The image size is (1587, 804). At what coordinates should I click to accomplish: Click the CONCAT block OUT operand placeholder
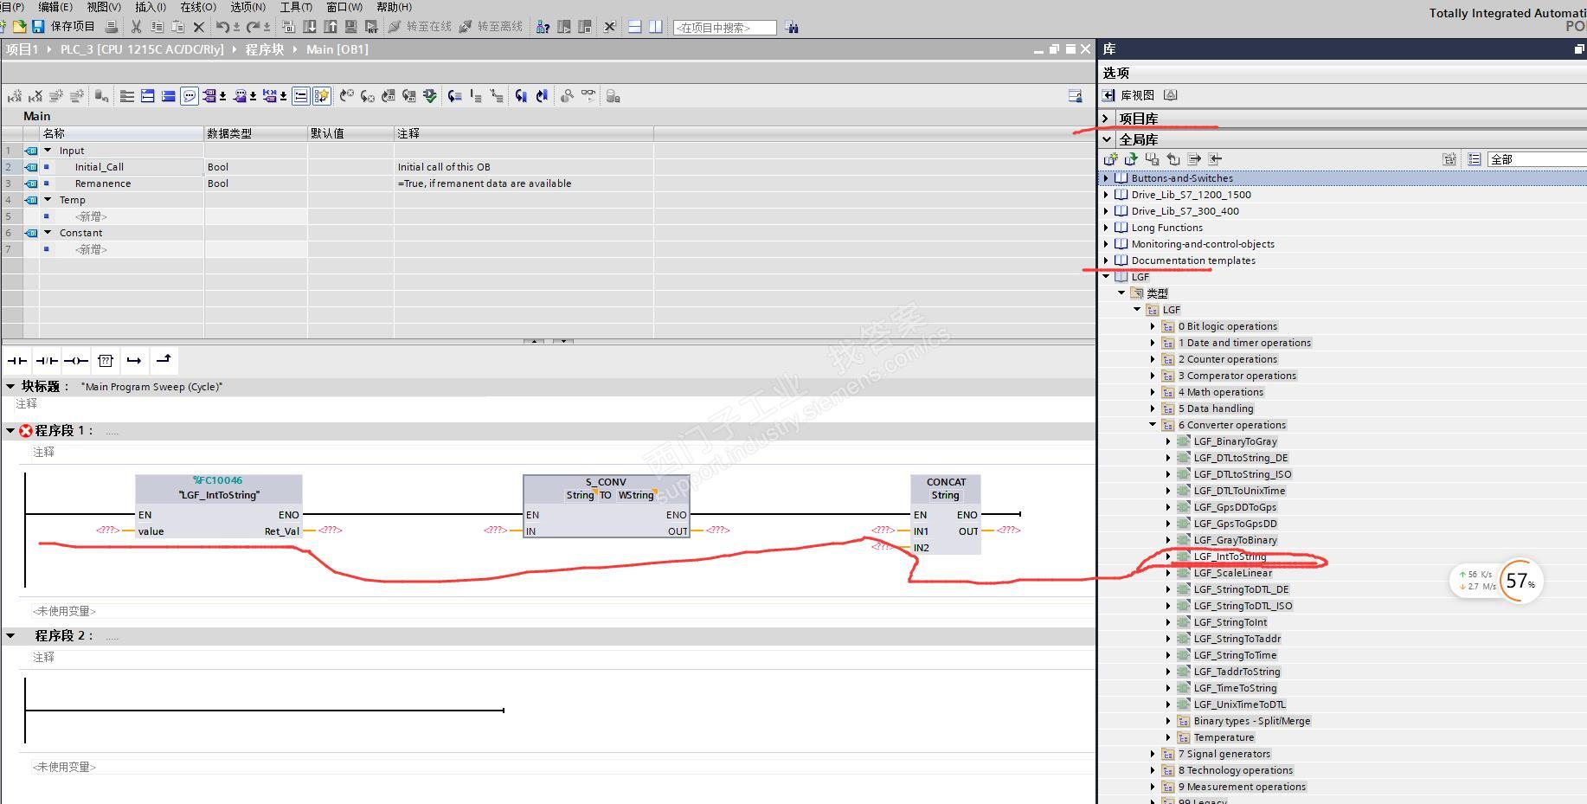click(1008, 531)
